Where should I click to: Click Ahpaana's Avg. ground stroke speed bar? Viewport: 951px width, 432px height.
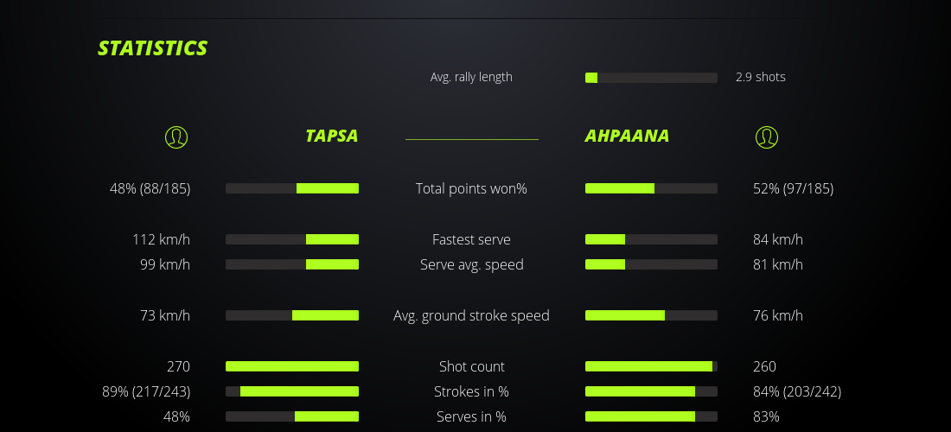[651, 315]
